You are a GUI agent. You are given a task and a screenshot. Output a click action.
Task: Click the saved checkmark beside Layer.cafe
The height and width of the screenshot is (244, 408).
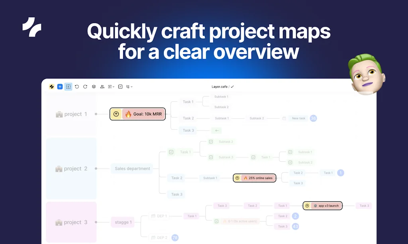click(232, 86)
